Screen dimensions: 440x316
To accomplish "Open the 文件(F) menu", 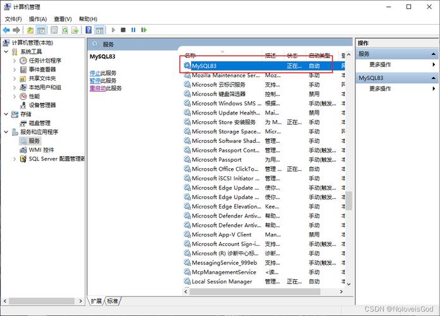I will coord(13,19).
